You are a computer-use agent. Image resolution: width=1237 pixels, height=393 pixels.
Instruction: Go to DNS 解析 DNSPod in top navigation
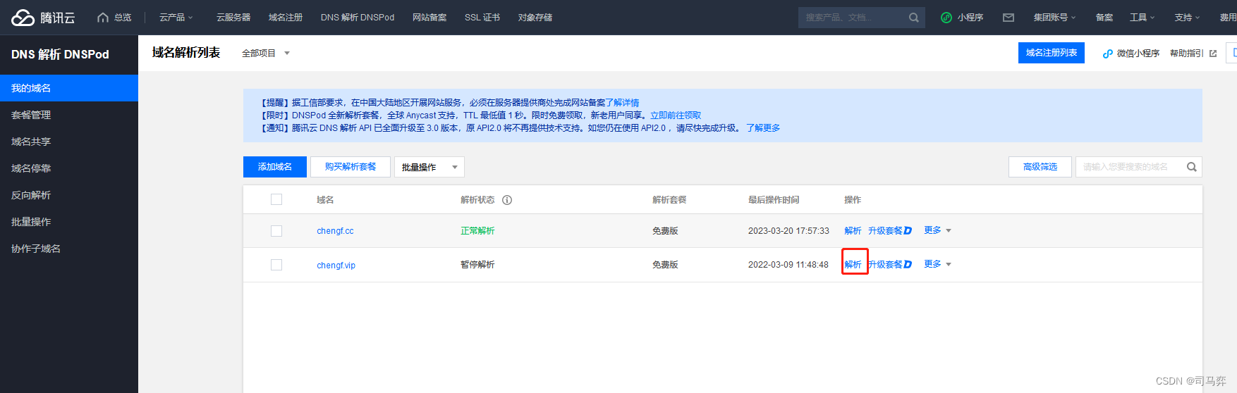[x=358, y=18]
